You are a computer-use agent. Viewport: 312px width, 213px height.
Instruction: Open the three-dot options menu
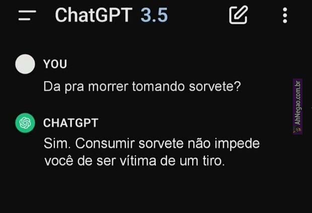285,15
